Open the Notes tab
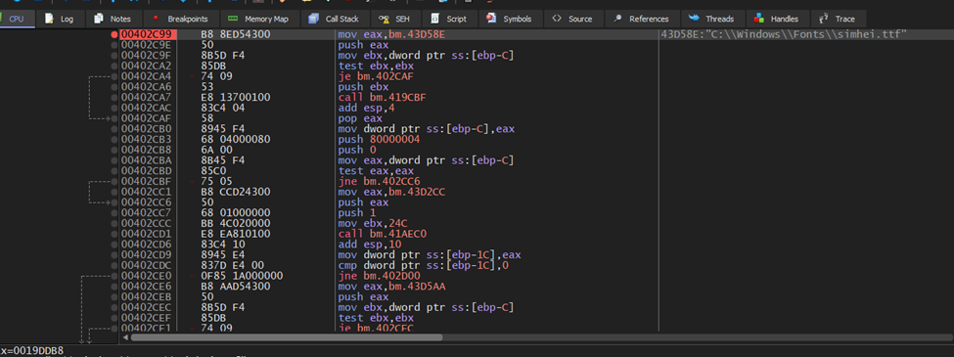The image size is (954, 357). coord(114,19)
